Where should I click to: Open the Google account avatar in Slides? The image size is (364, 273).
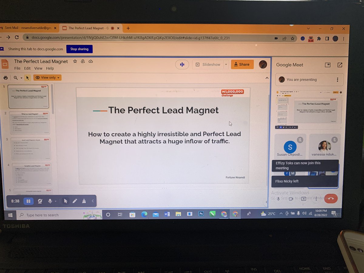(x=263, y=64)
